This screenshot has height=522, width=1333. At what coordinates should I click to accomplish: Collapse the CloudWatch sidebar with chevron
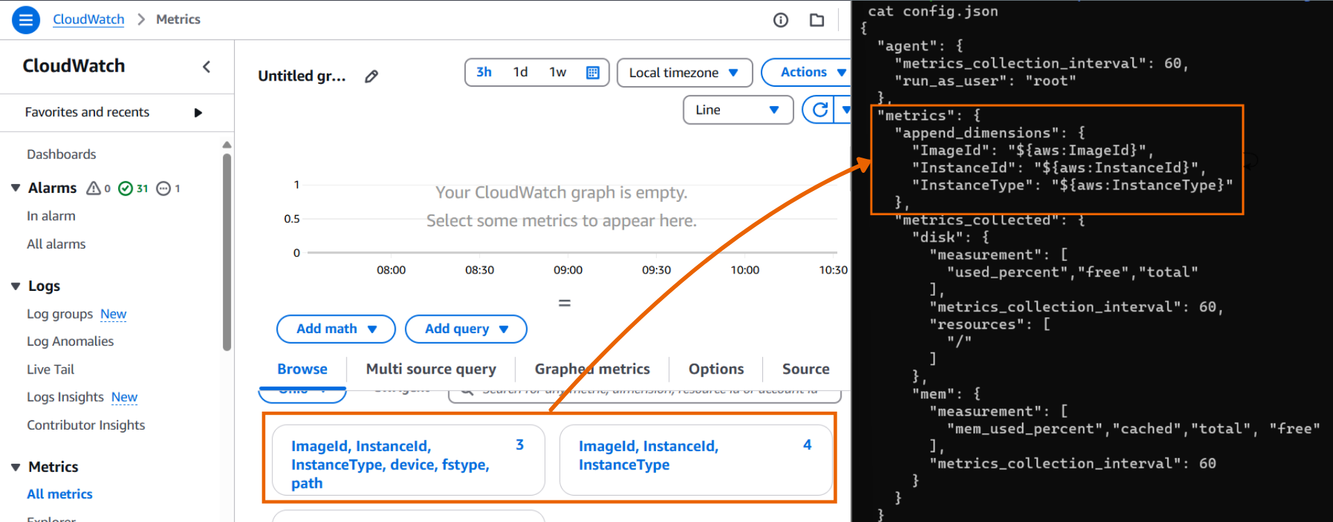[x=206, y=67]
